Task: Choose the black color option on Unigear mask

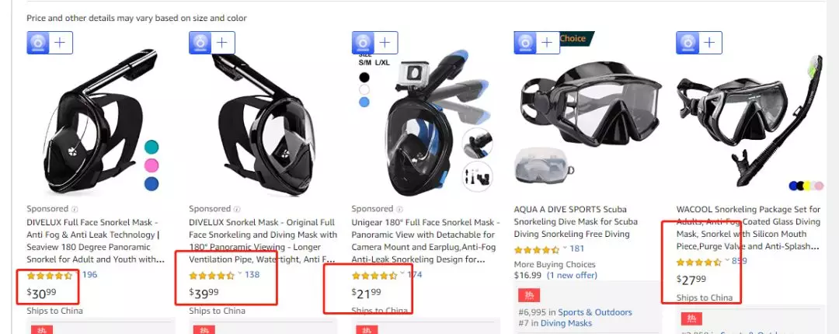Action: (364, 77)
